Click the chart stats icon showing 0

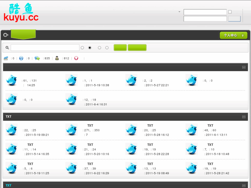(x=6, y=58)
